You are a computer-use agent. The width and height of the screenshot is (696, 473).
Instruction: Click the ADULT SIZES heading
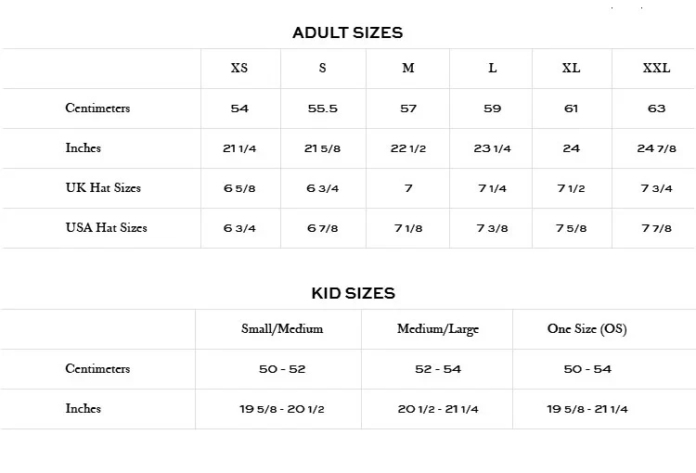(347, 32)
